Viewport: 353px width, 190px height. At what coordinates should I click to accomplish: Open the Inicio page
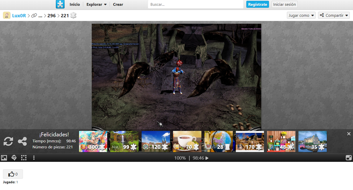(75, 4)
